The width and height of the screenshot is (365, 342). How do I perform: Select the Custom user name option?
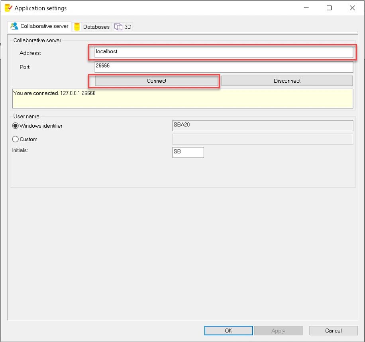pos(16,139)
